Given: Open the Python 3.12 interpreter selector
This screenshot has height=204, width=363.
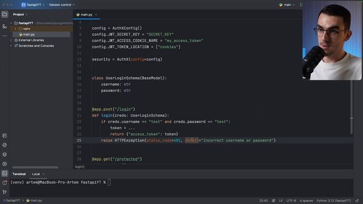Looking at the screenshot, I should click(x=334, y=201).
